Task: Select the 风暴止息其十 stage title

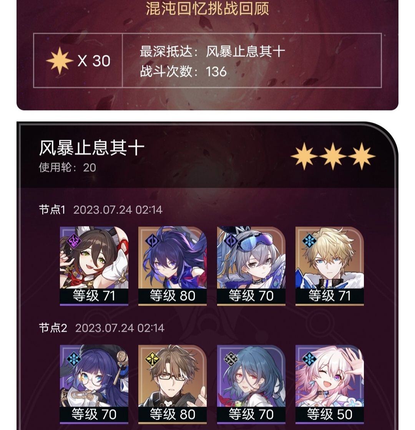Action: pyautogui.click(x=92, y=148)
